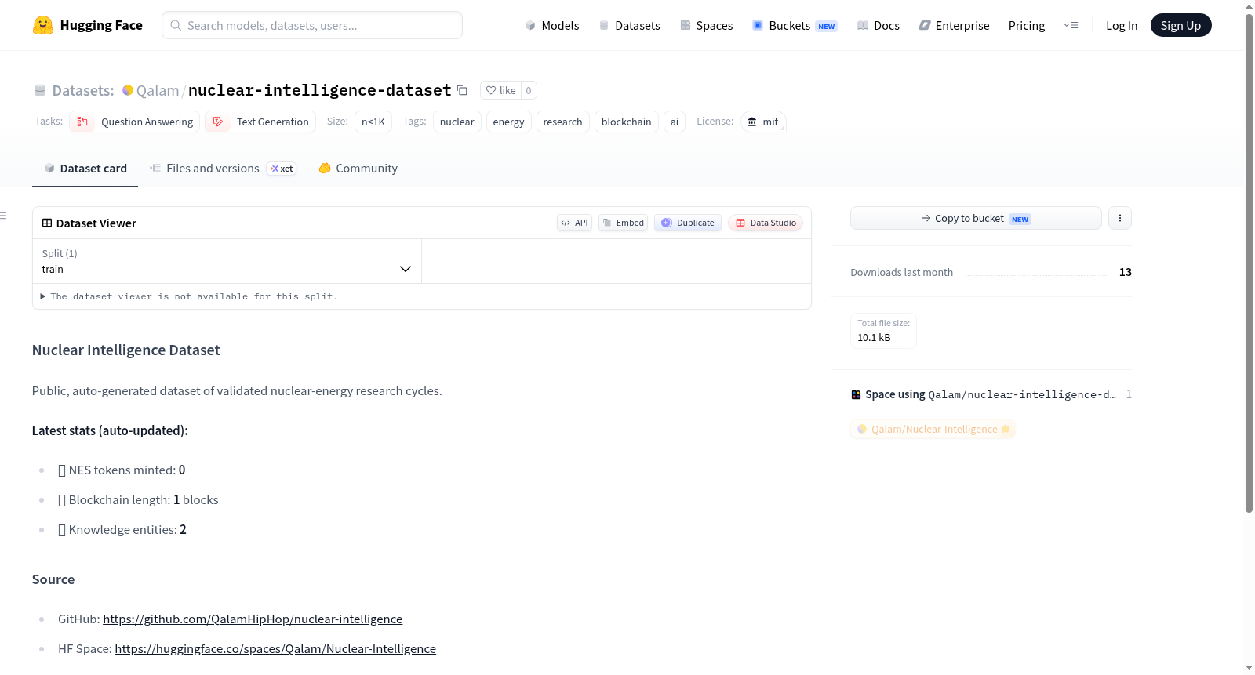Open Data Studio
1255x675 pixels.
(x=765, y=223)
